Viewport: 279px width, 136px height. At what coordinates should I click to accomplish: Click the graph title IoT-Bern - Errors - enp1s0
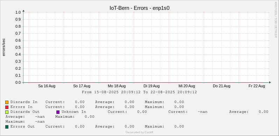pos(139,8)
